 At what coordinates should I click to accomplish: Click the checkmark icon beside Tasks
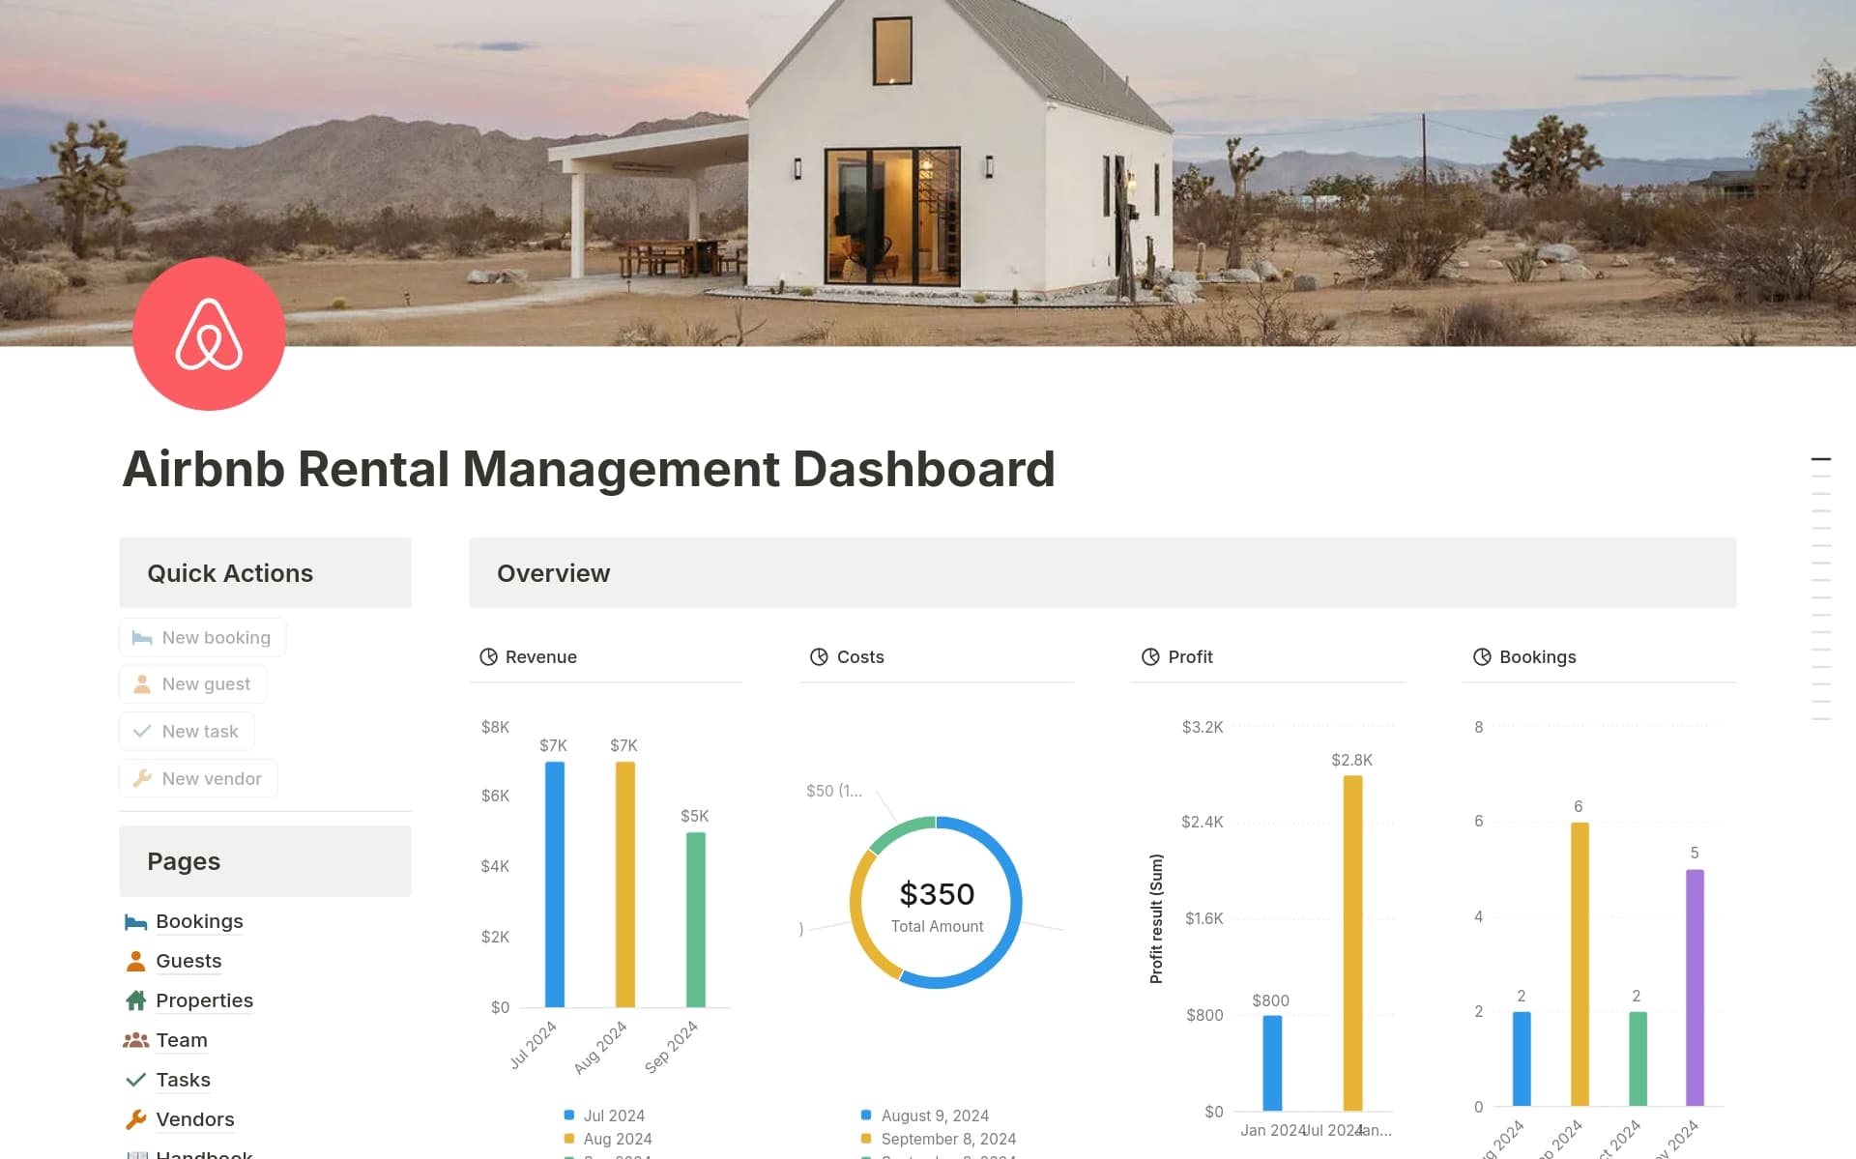[135, 1081]
